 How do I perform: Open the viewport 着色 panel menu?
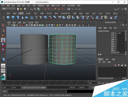14,23
